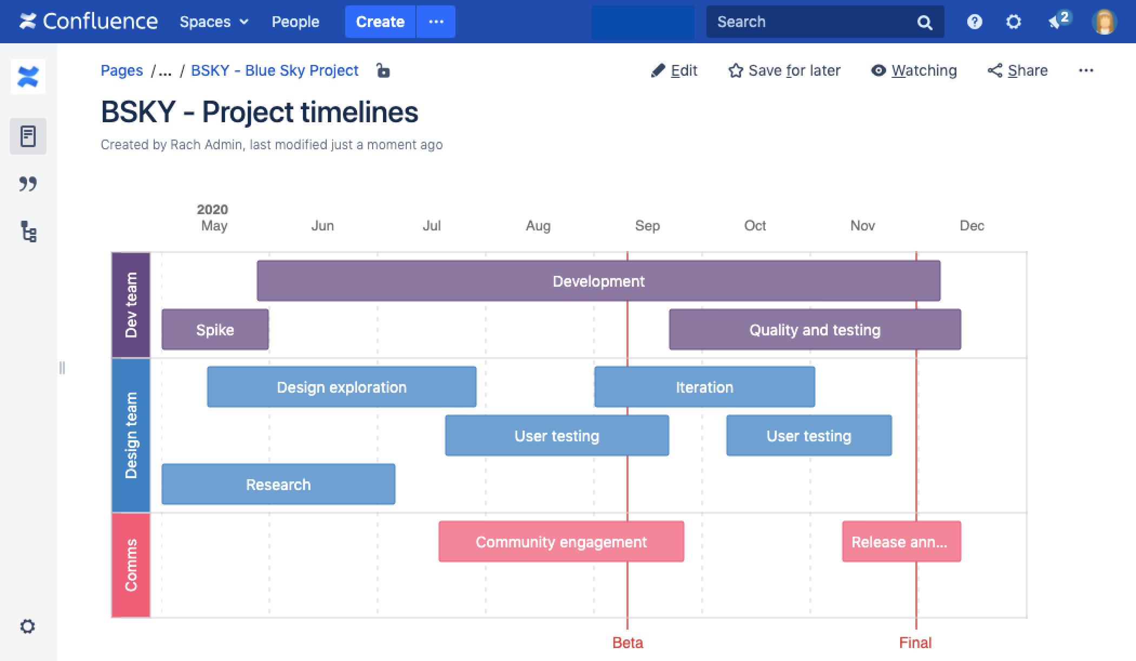Click the Help question mark icon
The width and height of the screenshot is (1136, 661).
974,21
